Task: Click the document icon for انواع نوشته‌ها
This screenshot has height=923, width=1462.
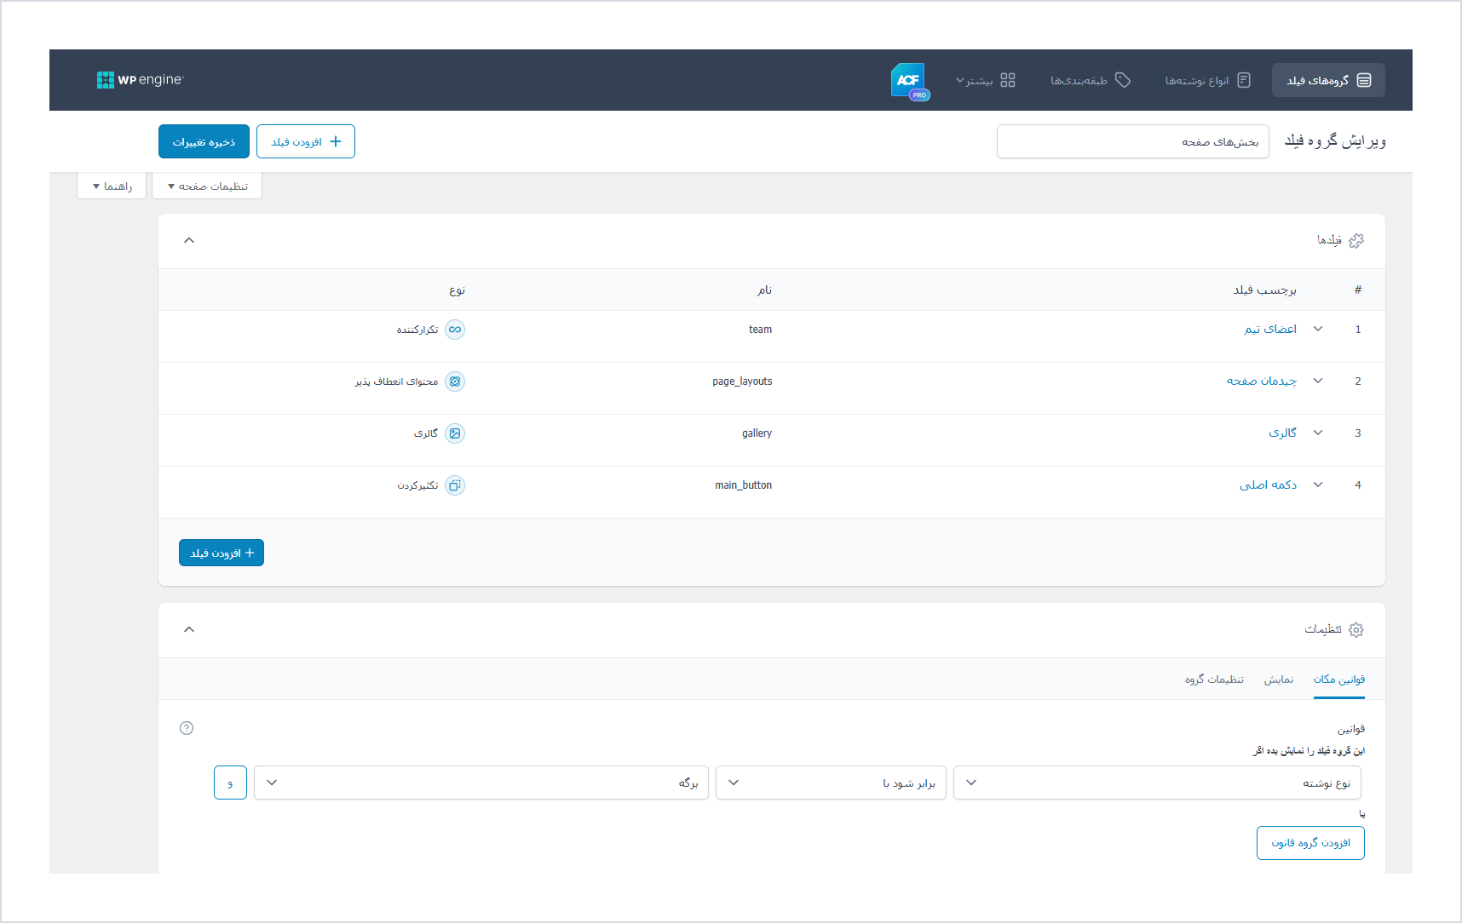Action: (x=1244, y=80)
